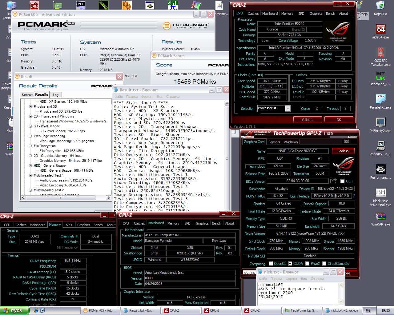Click the Result Details horizontal scrollbar
Image resolution: width=394 pixels, height=315 pixels.
[x=65, y=197]
